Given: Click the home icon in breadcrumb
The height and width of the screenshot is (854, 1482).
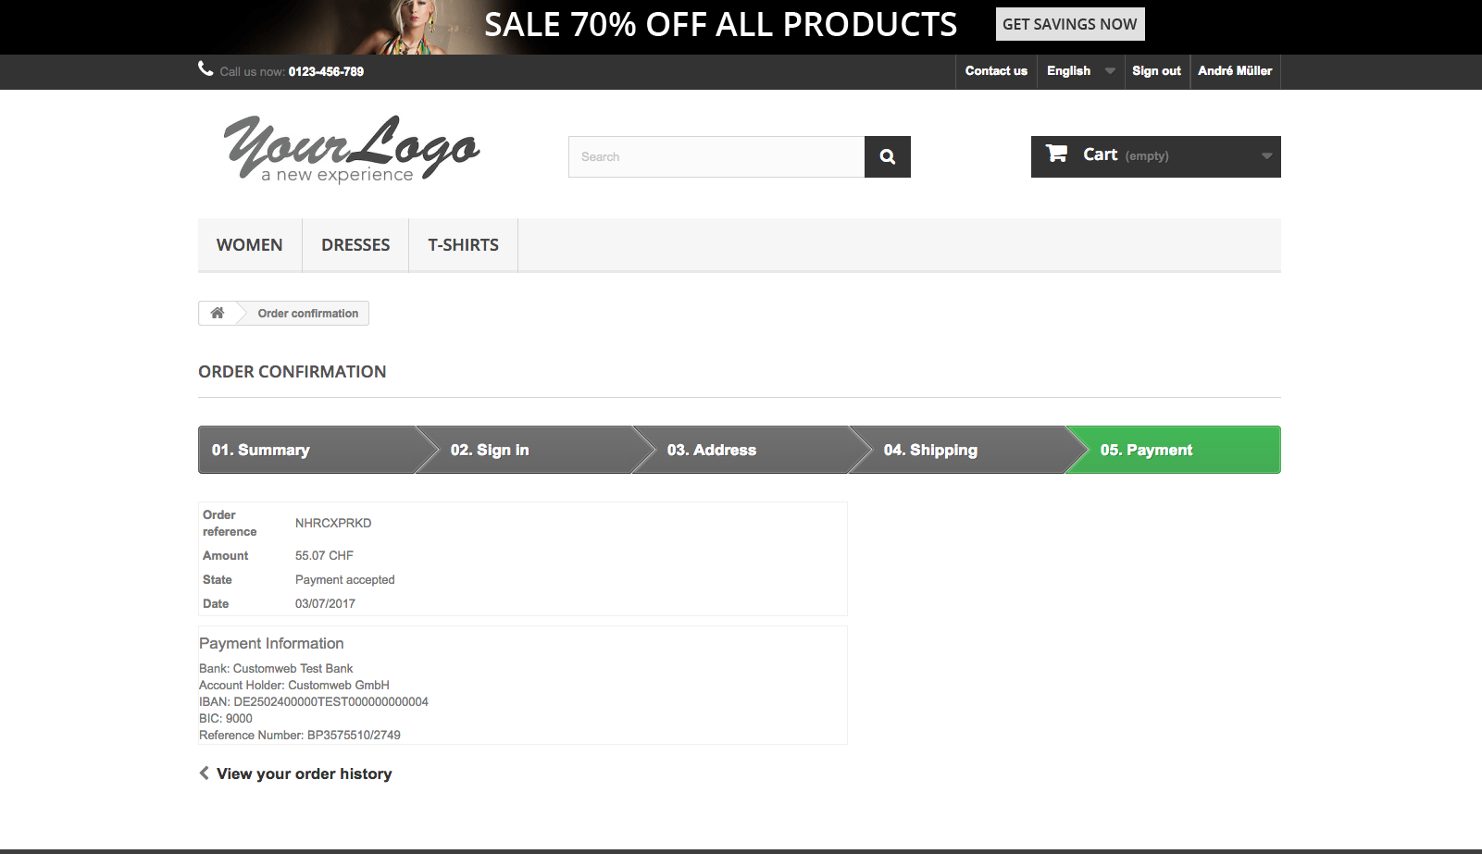Looking at the screenshot, I should (218, 313).
